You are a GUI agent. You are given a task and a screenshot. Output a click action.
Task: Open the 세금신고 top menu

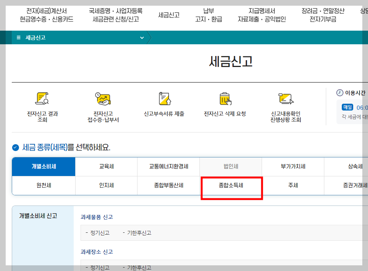(169, 15)
